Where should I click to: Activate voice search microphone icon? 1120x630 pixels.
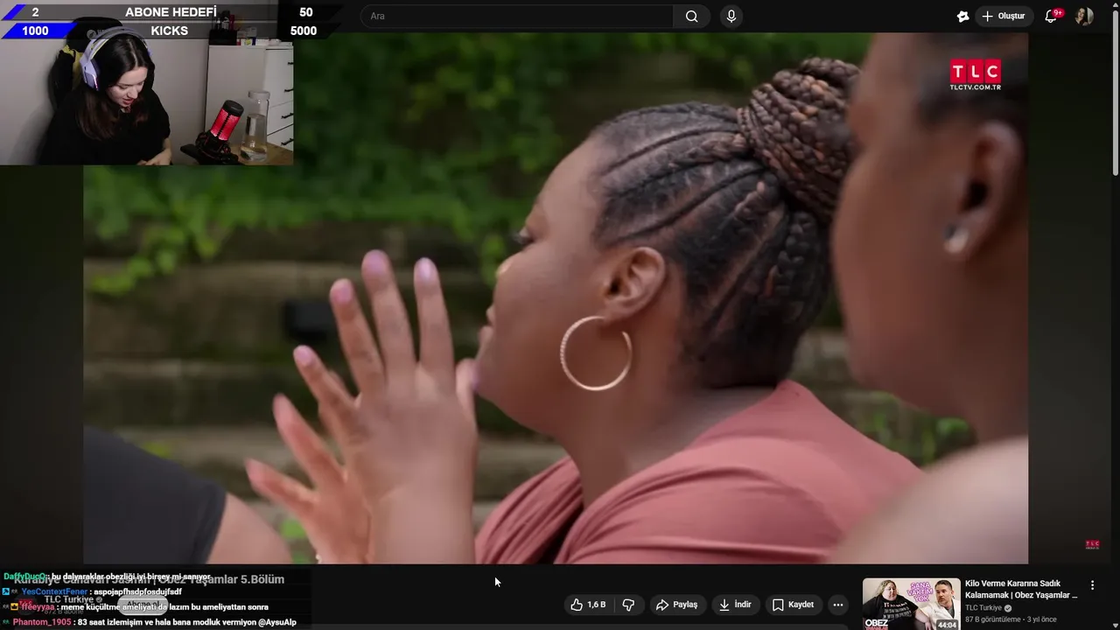point(731,16)
